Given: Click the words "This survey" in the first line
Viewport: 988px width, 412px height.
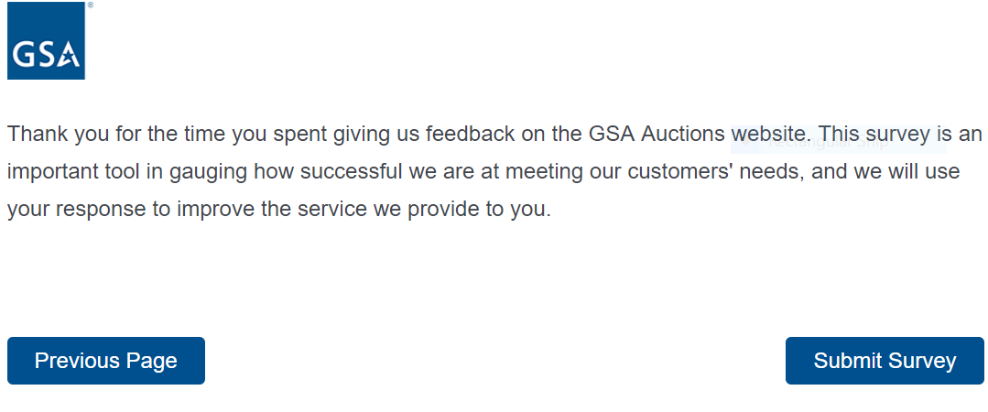Looking at the screenshot, I should [874, 135].
